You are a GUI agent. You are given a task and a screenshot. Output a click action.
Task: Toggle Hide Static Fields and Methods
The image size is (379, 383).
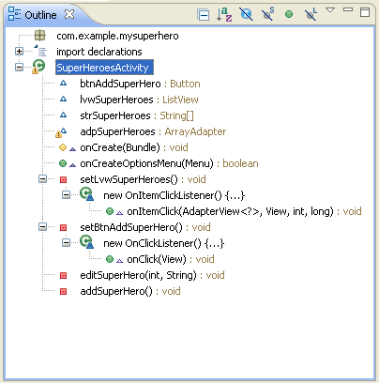(x=267, y=14)
